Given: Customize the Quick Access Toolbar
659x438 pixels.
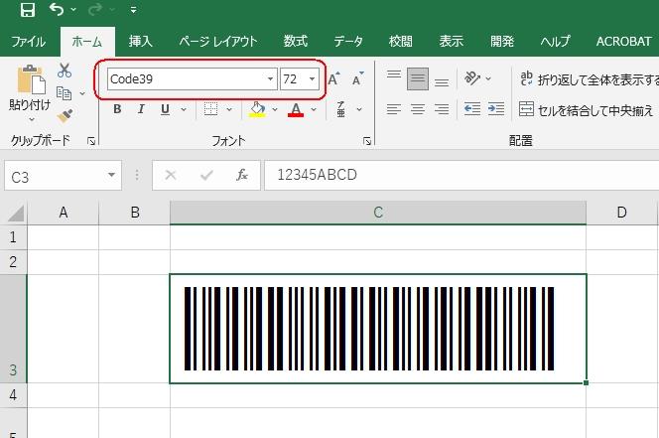Looking at the screenshot, I should (x=133, y=10).
